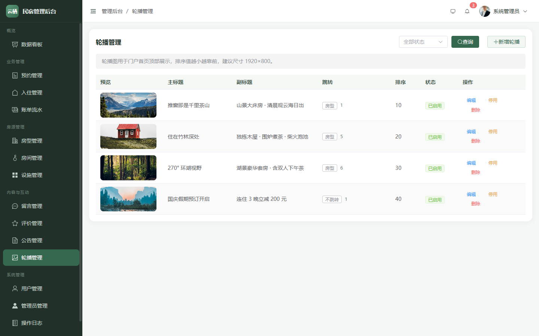Expand the 系统管理员 user menu chevron
This screenshot has height=336, width=539.
click(x=525, y=11)
